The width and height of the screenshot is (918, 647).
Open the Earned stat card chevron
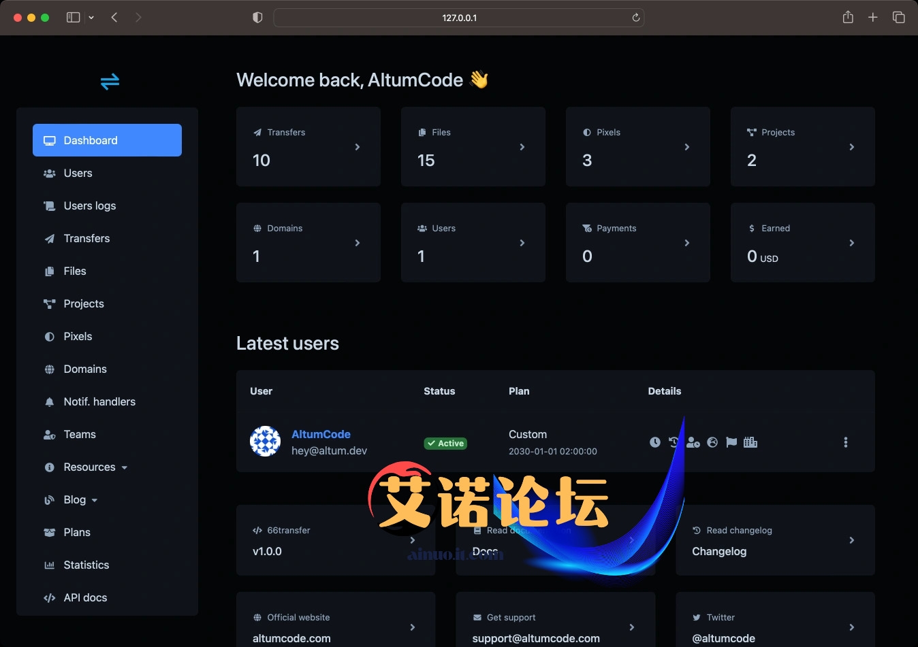[852, 243]
